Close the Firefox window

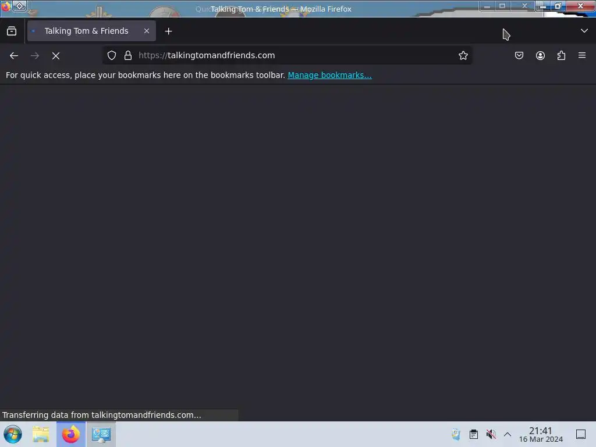580,6
